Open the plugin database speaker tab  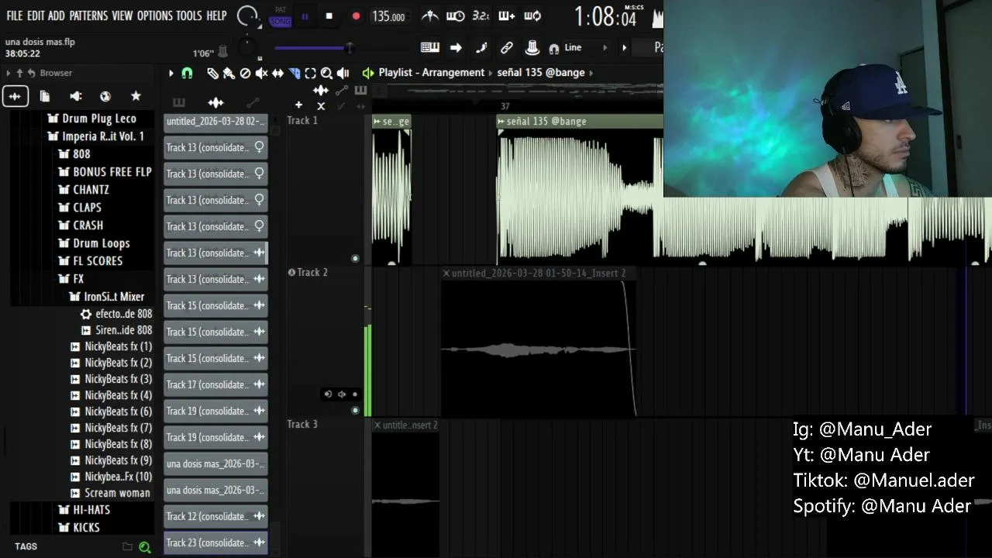(75, 96)
